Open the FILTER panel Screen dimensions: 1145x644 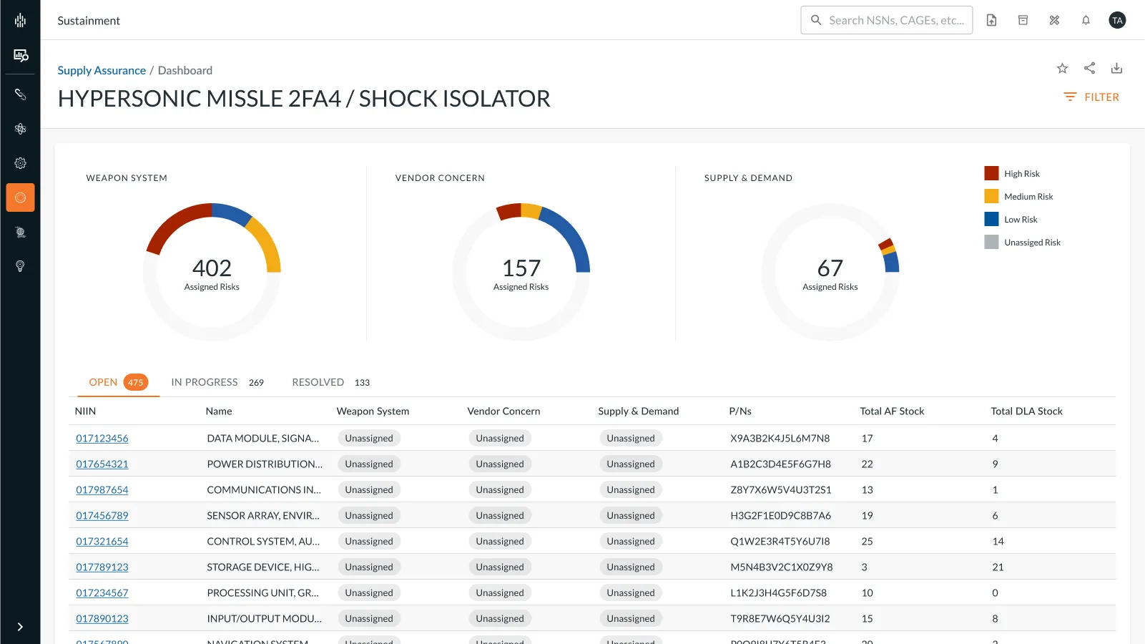pyautogui.click(x=1091, y=97)
